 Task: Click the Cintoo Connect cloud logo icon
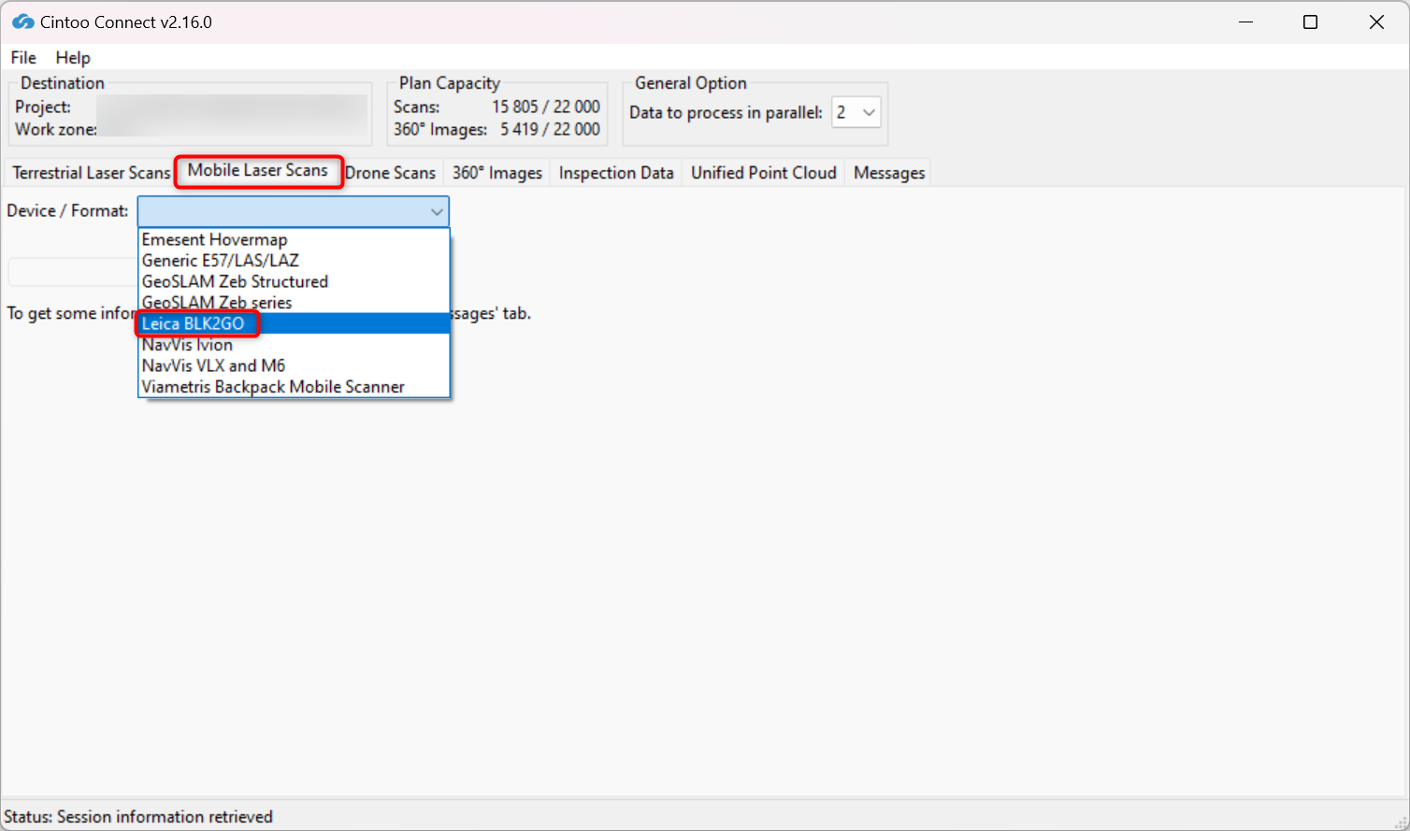tap(23, 21)
